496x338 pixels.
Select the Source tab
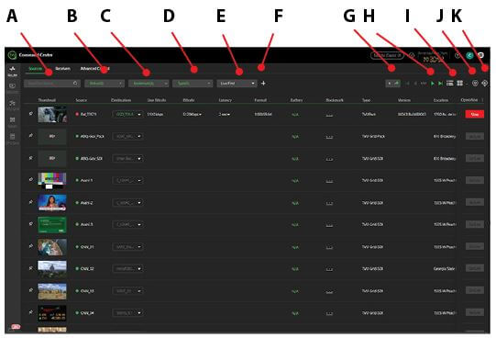[35, 68]
